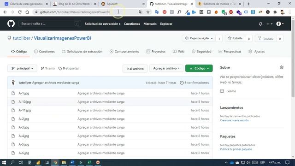This screenshot has width=295, height=166.
Task: Click Mercado in the top navigation
Action: point(150,24)
